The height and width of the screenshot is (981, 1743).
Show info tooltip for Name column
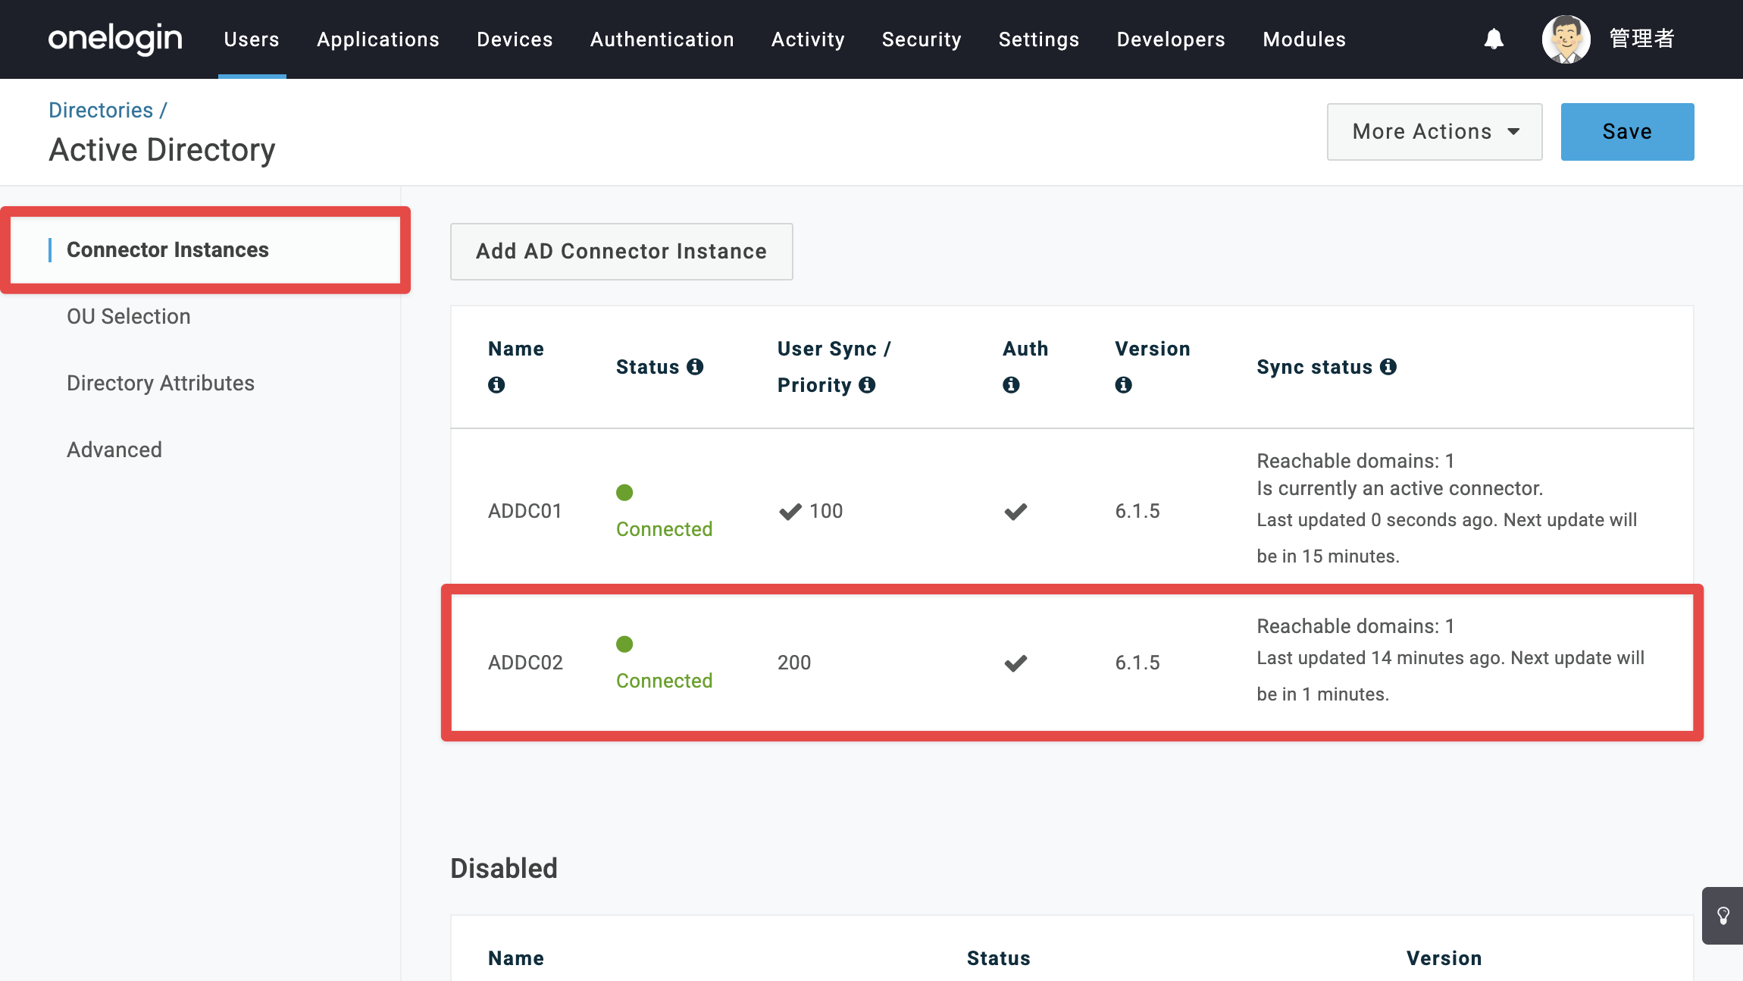[496, 385]
